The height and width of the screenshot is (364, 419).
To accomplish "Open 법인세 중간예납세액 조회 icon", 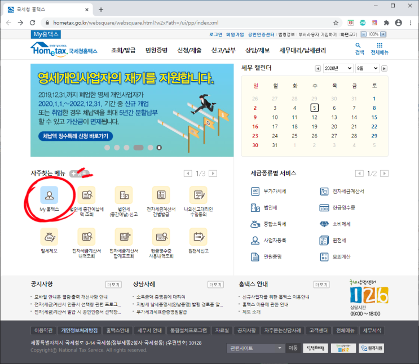I will coord(87,195).
